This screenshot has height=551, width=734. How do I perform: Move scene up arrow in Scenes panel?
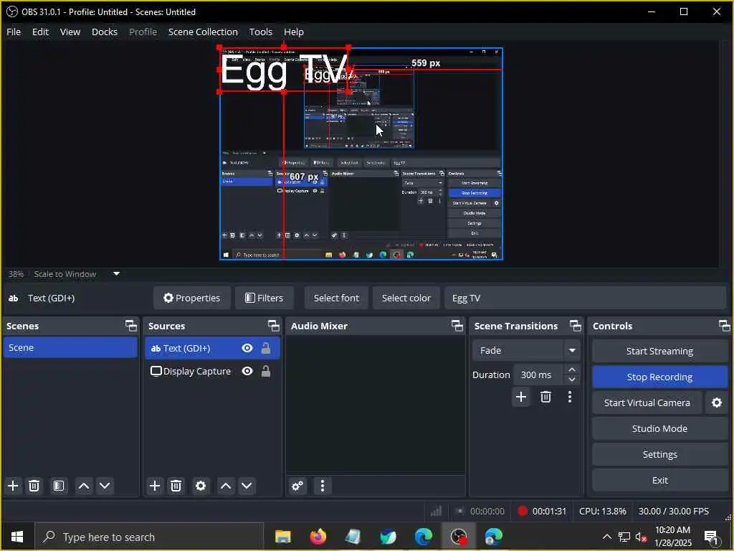[84, 486]
